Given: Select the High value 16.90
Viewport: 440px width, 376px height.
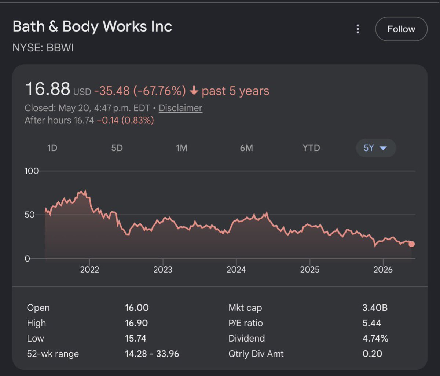Looking at the screenshot, I should pos(136,323).
